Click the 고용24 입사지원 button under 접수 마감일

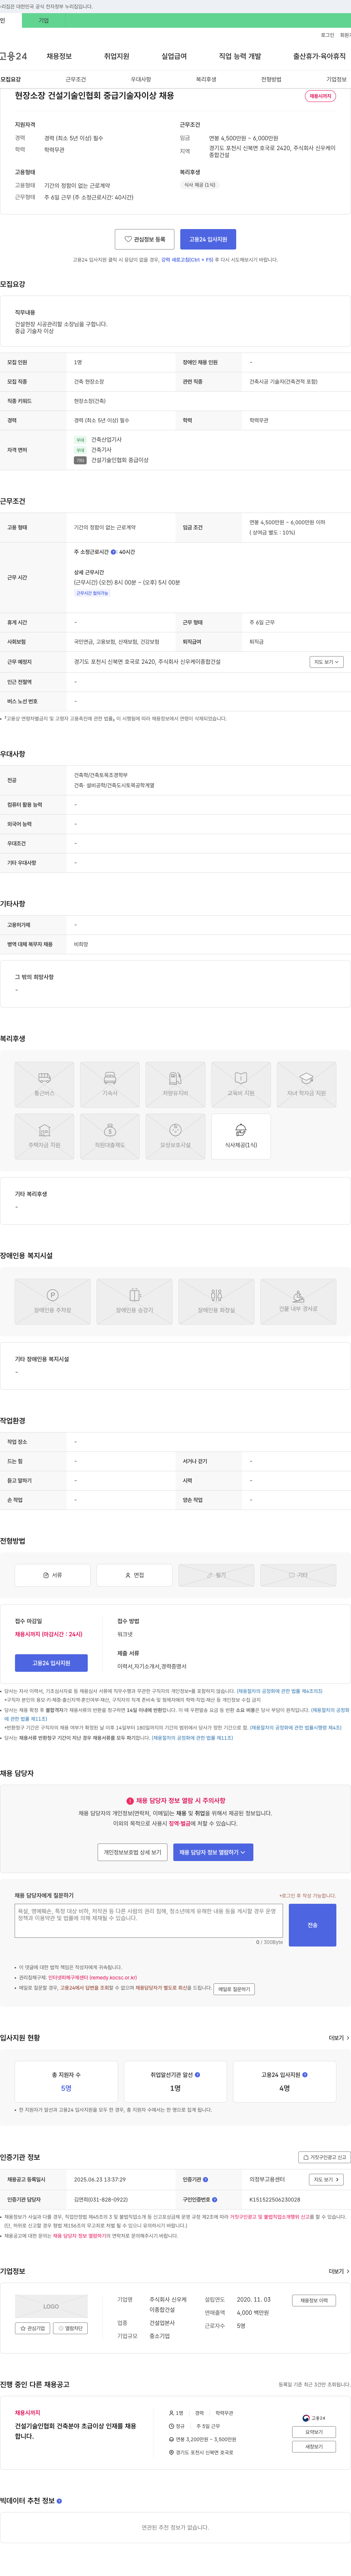pyautogui.click(x=51, y=1663)
